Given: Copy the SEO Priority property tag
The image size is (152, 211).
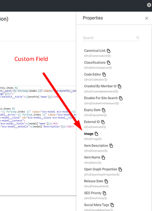Looking at the screenshot, I should click(104, 193).
